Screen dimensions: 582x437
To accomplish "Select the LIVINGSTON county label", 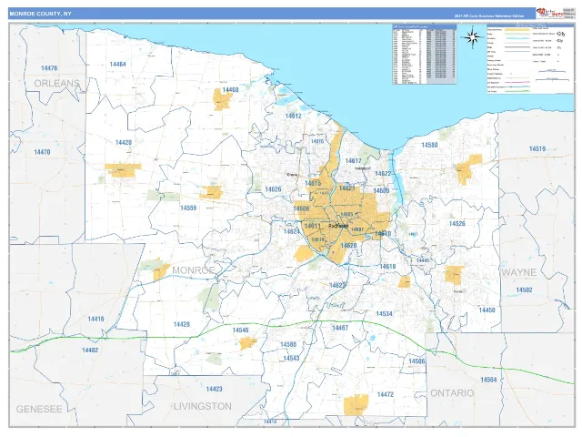I will point(203,406).
